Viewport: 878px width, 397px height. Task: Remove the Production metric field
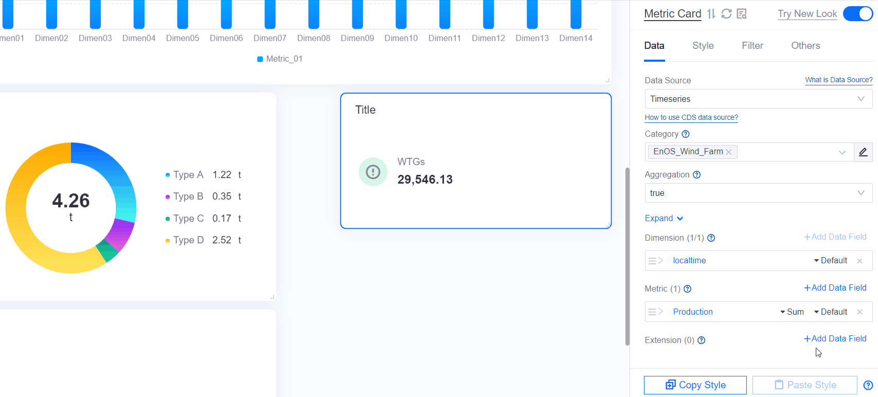pyautogui.click(x=859, y=312)
